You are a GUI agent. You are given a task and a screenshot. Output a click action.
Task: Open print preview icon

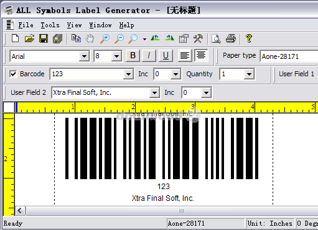216,38
